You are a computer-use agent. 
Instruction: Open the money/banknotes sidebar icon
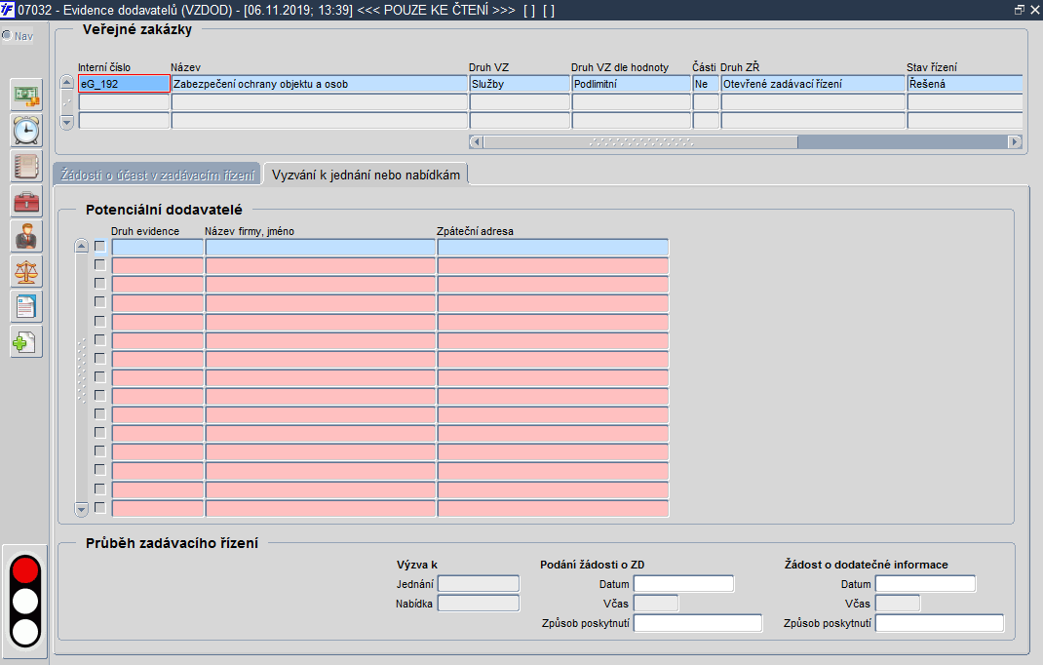[26, 96]
